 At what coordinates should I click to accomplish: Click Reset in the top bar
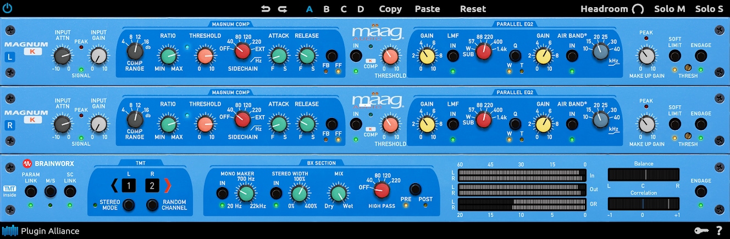473,9
